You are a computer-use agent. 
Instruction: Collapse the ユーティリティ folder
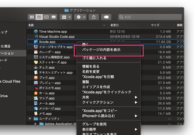click(x=30, y=119)
